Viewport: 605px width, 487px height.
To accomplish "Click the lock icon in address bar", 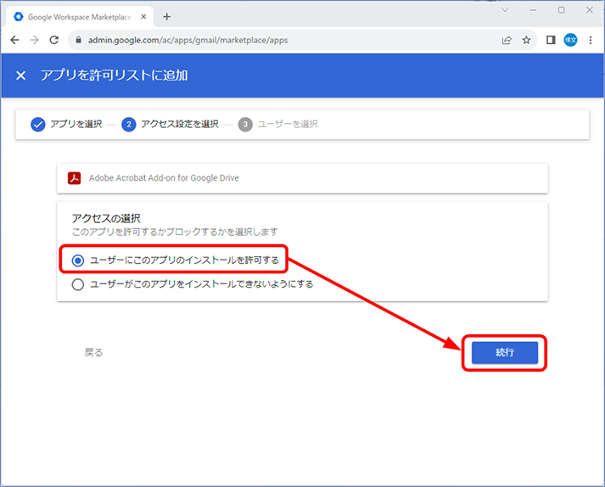I will click(78, 40).
